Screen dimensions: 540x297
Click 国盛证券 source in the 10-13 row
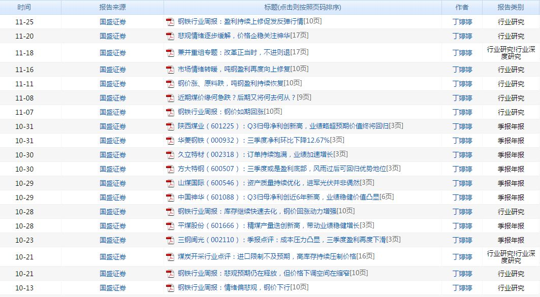[x=113, y=288]
